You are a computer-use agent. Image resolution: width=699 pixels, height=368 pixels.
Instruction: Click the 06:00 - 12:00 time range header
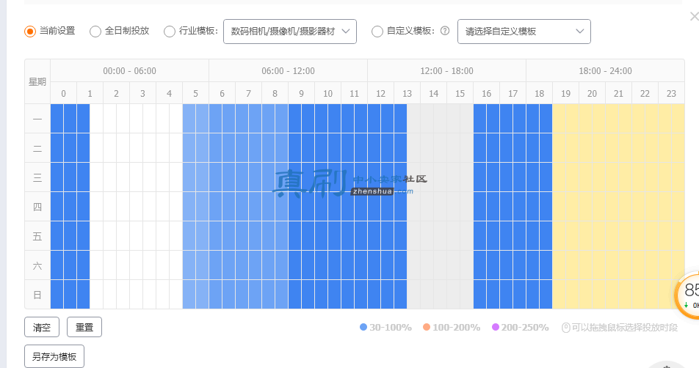[288, 71]
